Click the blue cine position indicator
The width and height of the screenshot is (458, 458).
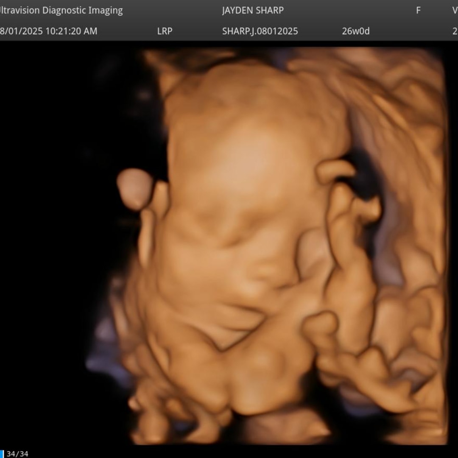click(x=2, y=454)
